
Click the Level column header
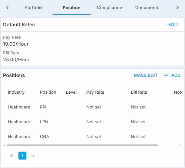click(71, 92)
